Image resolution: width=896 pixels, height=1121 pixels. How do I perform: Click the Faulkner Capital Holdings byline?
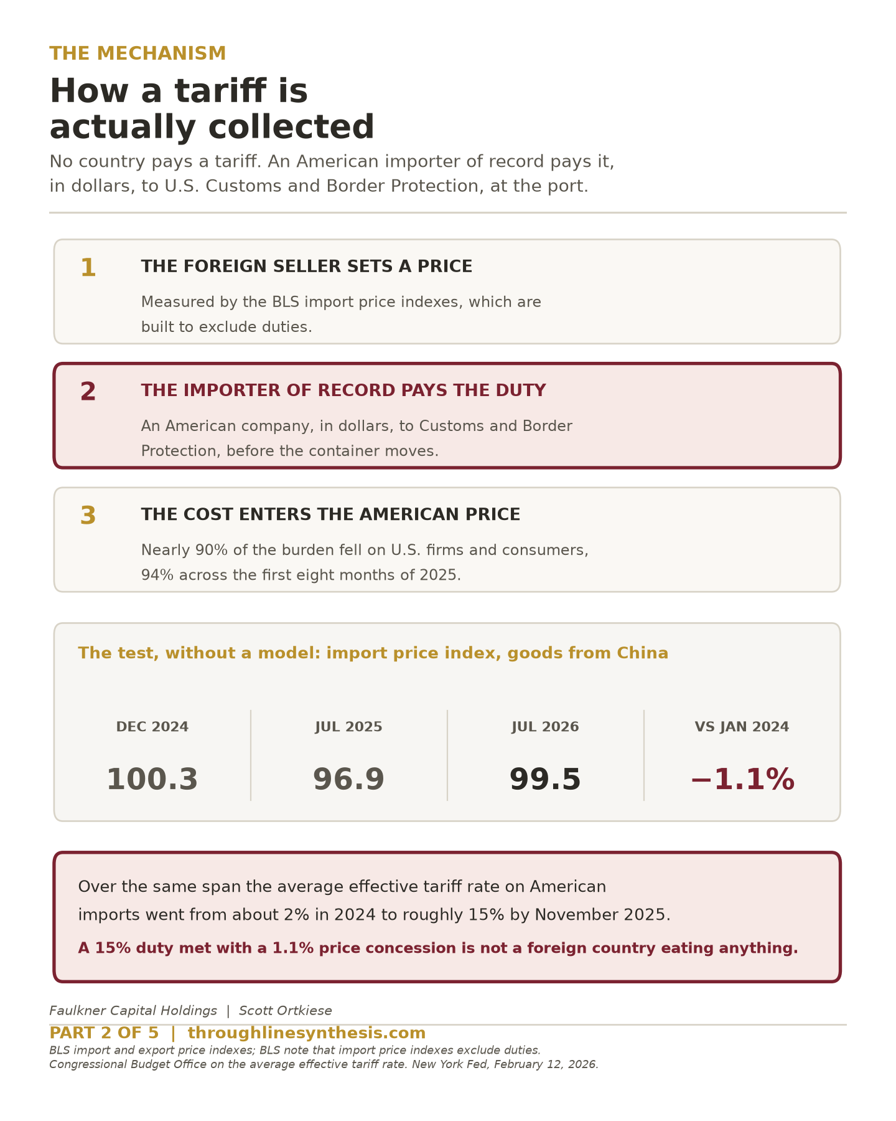(x=133, y=1011)
